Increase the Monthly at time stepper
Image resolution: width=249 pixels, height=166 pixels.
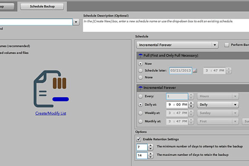[191, 120]
